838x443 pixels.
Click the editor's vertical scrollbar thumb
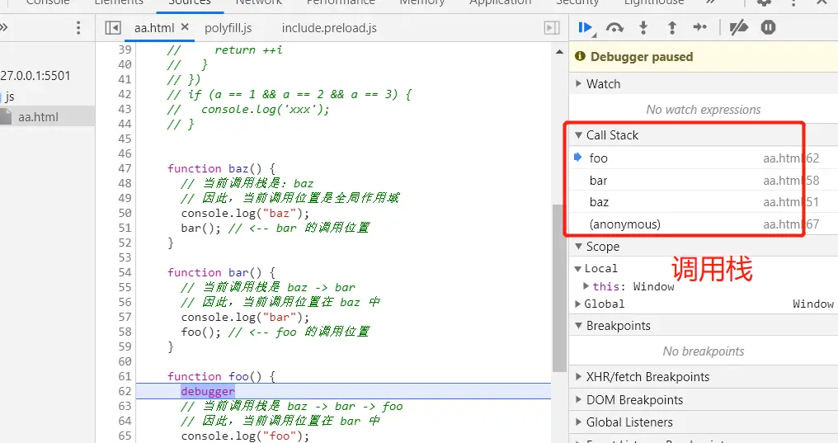[x=559, y=287]
